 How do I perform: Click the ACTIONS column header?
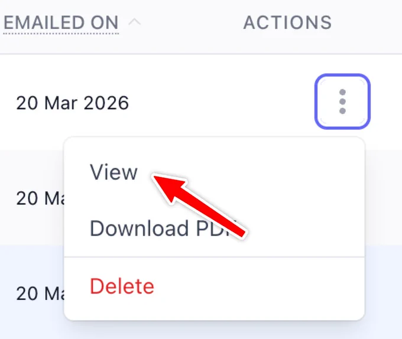click(x=287, y=22)
